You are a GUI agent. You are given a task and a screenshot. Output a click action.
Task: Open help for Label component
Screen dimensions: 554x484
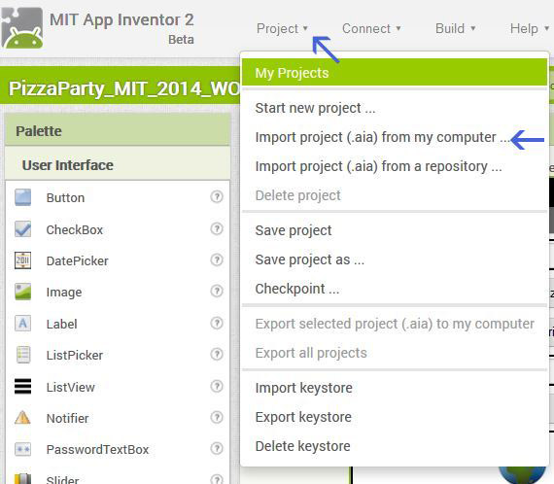[217, 323]
